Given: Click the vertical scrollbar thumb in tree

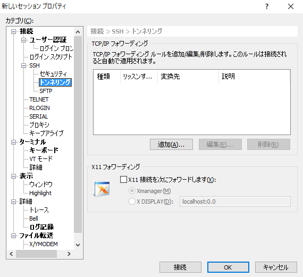Looking at the screenshot, I should coord(78,135).
